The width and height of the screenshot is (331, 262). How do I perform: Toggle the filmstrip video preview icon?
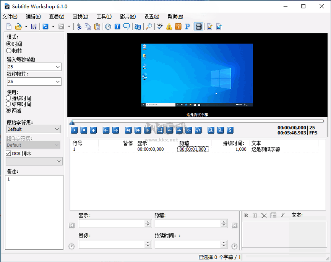point(198,26)
